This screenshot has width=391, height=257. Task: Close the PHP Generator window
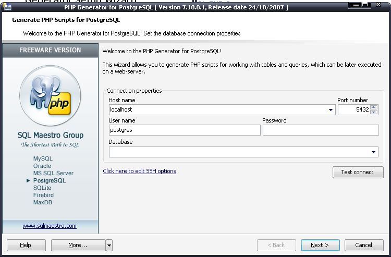pos(378,5)
